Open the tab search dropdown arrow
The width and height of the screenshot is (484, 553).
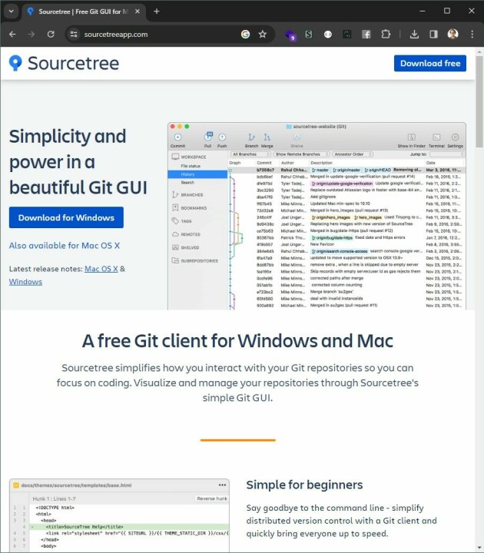[12, 12]
